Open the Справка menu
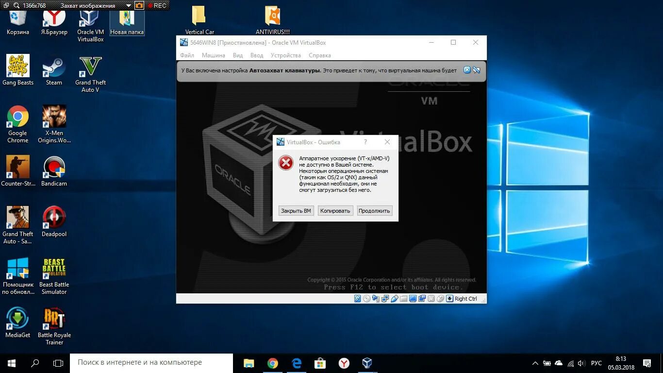 pos(320,55)
